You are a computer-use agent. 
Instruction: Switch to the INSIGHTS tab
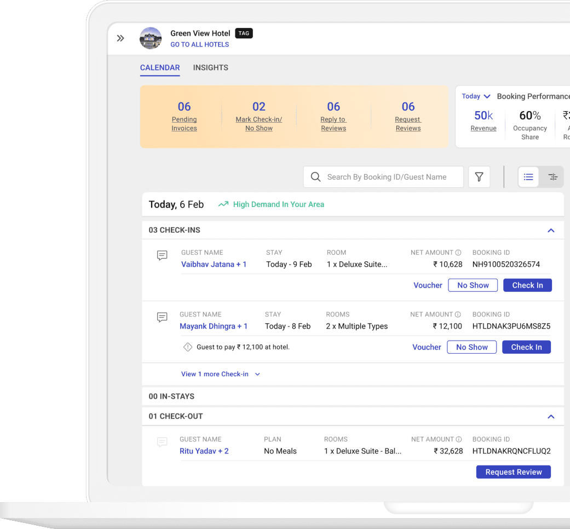click(x=210, y=67)
